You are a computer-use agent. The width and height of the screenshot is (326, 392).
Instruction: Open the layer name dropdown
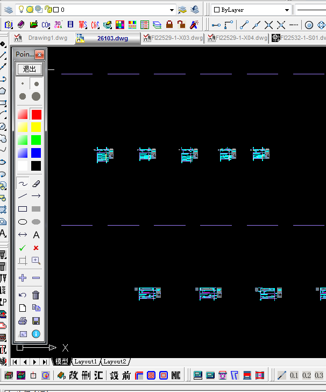tap(172, 10)
